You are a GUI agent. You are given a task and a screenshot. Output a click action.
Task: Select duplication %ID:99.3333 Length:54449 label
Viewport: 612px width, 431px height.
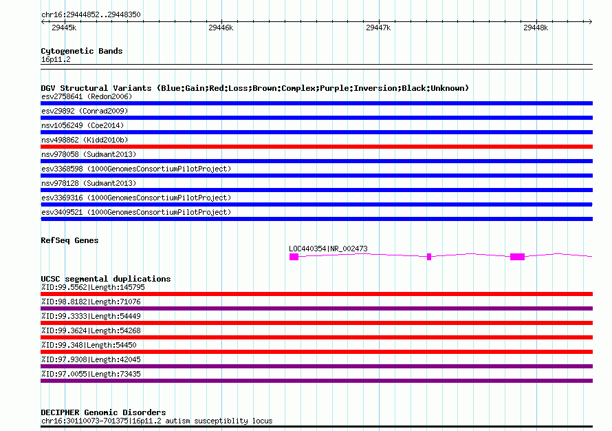point(91,316)
